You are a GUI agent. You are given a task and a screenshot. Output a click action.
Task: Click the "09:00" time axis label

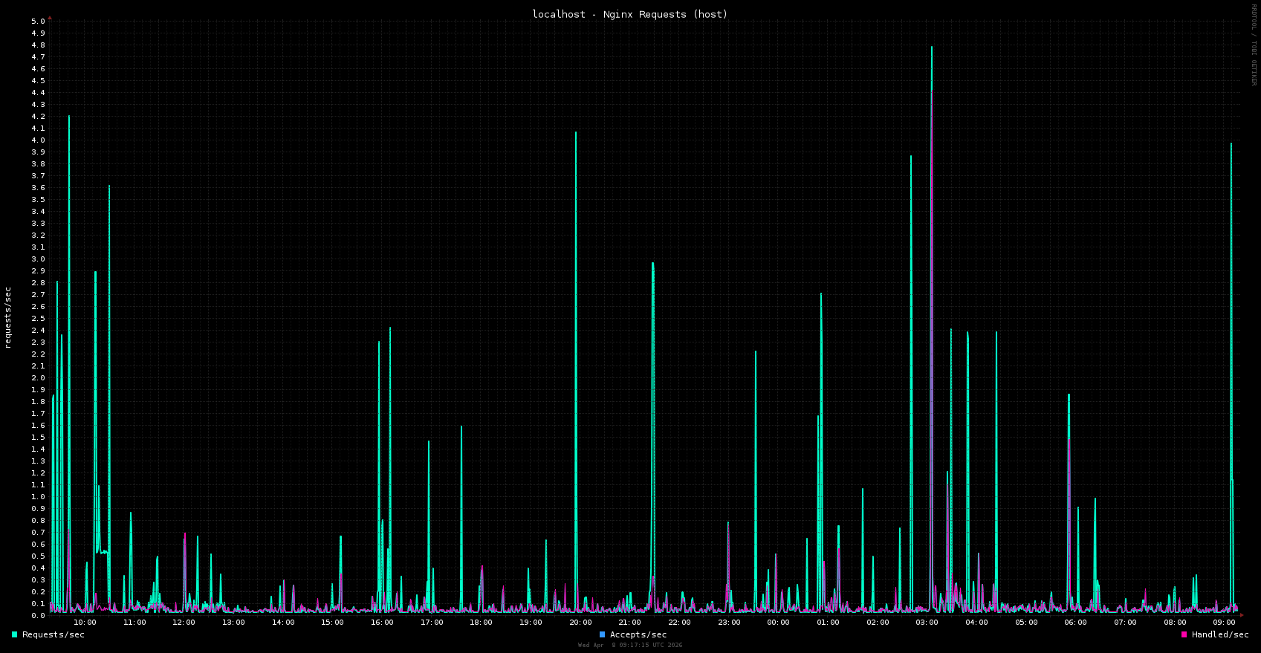pos(1225,623)
